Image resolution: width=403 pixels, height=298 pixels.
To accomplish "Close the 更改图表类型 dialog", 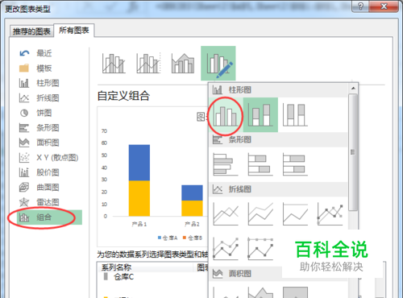I will click(x=384, y=6).
